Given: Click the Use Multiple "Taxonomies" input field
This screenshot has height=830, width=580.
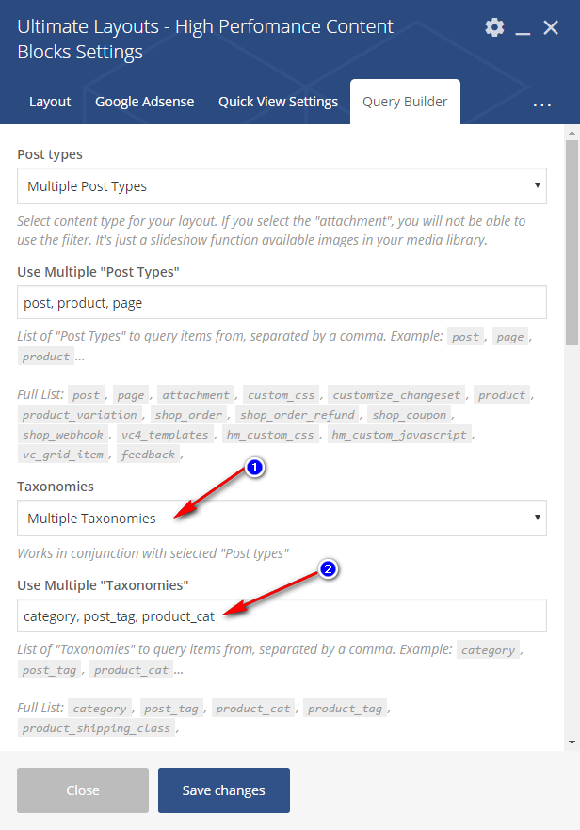Looking at the screenshot, I should 282,615.
